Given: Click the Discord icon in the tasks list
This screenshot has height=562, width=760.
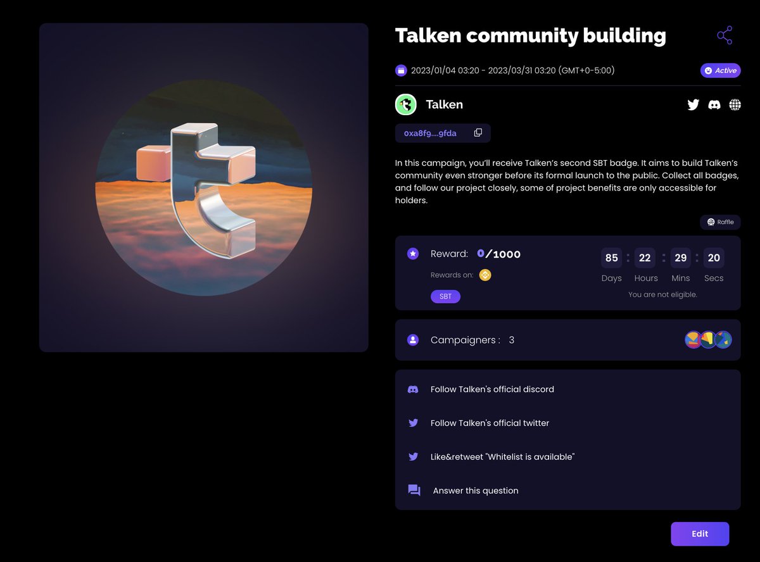Looking at the screenshot, I should [x=413, y=389].
